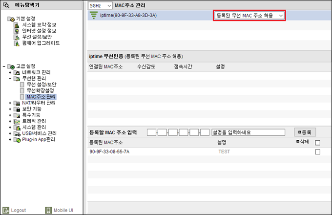The width and height of the screenshot is (332, 215).
Task: Expand the NAT/라우터 관리 node
Action: (10, 103)
